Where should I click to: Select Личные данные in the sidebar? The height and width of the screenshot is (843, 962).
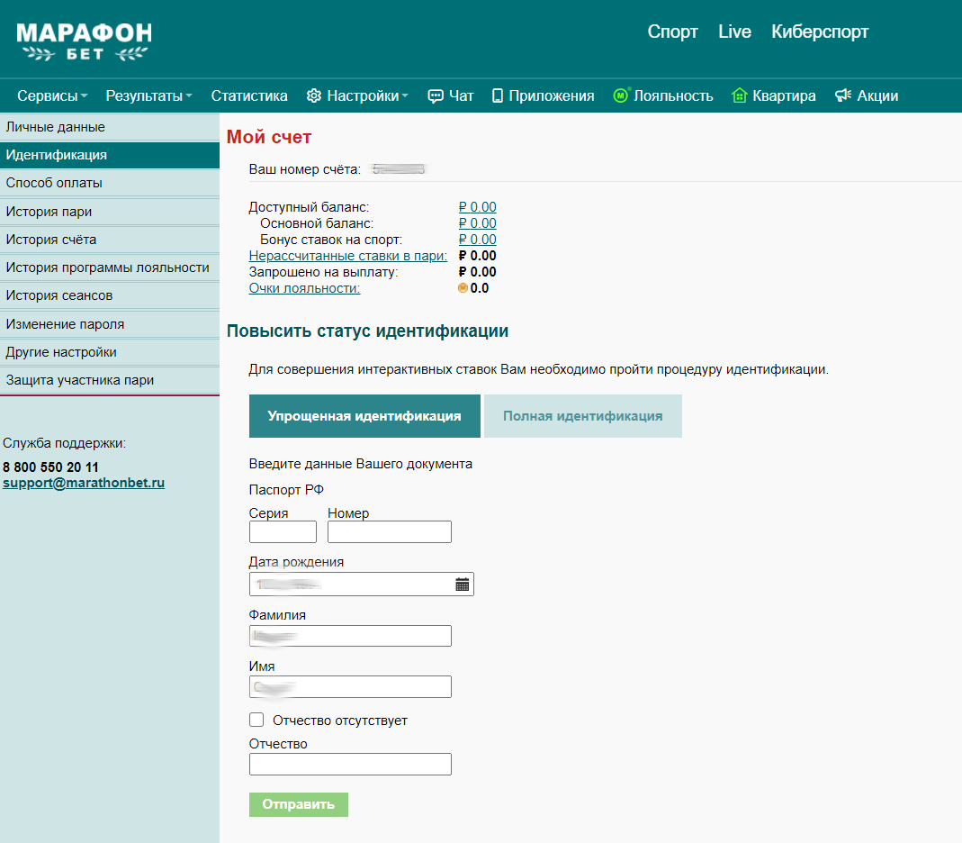[x=110, y=127]
